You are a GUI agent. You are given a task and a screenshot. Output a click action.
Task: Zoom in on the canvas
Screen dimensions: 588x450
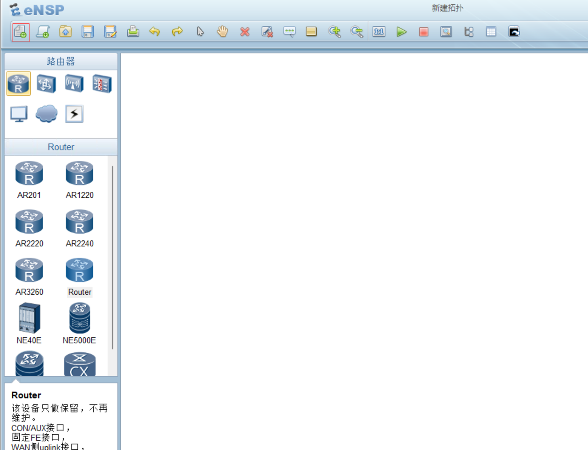pyautogui.click(x=334, y=32)
